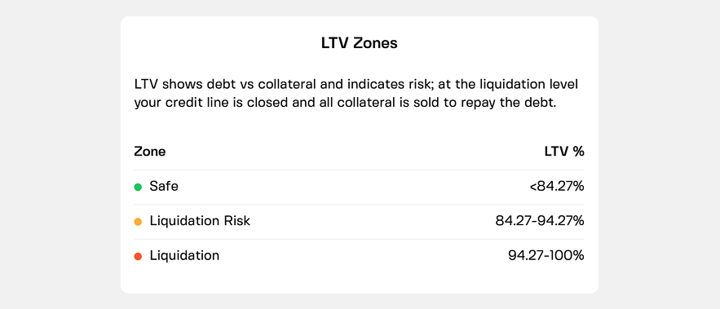
Task: Select the Safe zone label
Action: tap(164, 187)
